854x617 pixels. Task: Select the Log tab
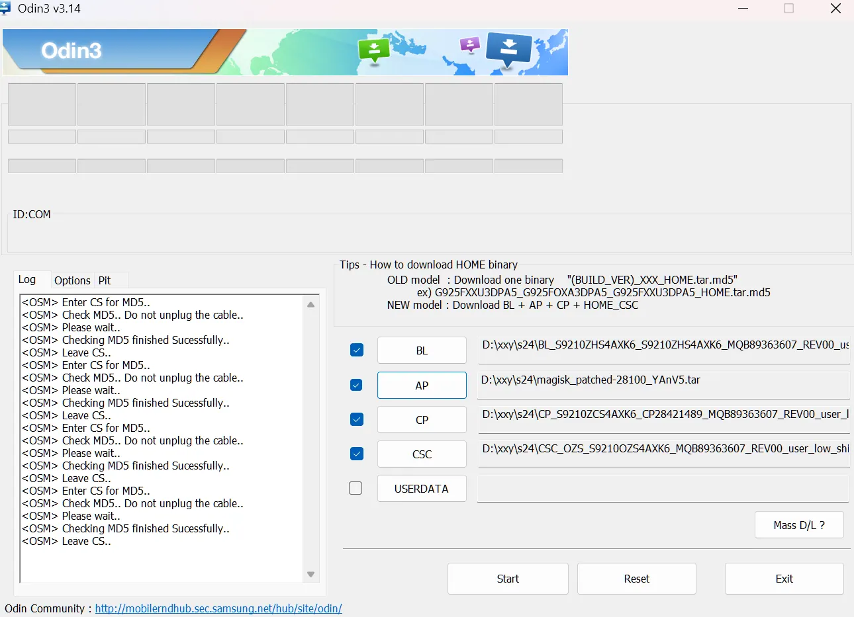(27, 280)
